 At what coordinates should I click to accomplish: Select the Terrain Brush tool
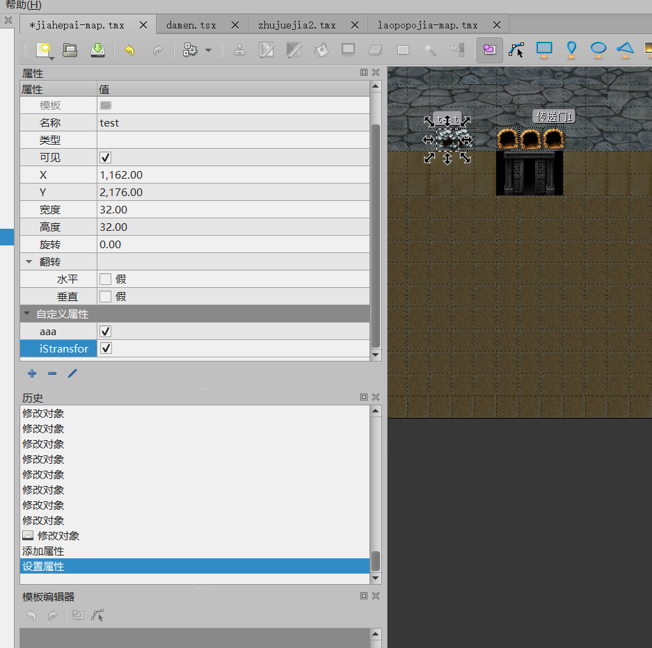[x=267, y=50]
